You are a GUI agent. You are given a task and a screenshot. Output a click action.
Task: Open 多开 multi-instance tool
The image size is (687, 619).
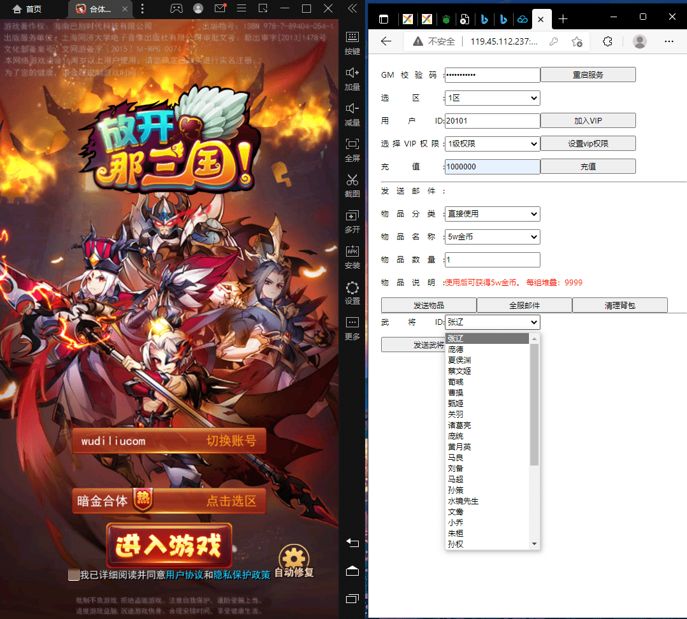352,222
